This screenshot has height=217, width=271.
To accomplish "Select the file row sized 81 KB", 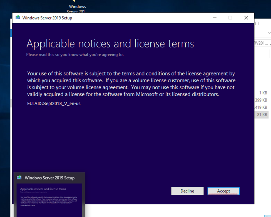I will click(x=261, y=115).
